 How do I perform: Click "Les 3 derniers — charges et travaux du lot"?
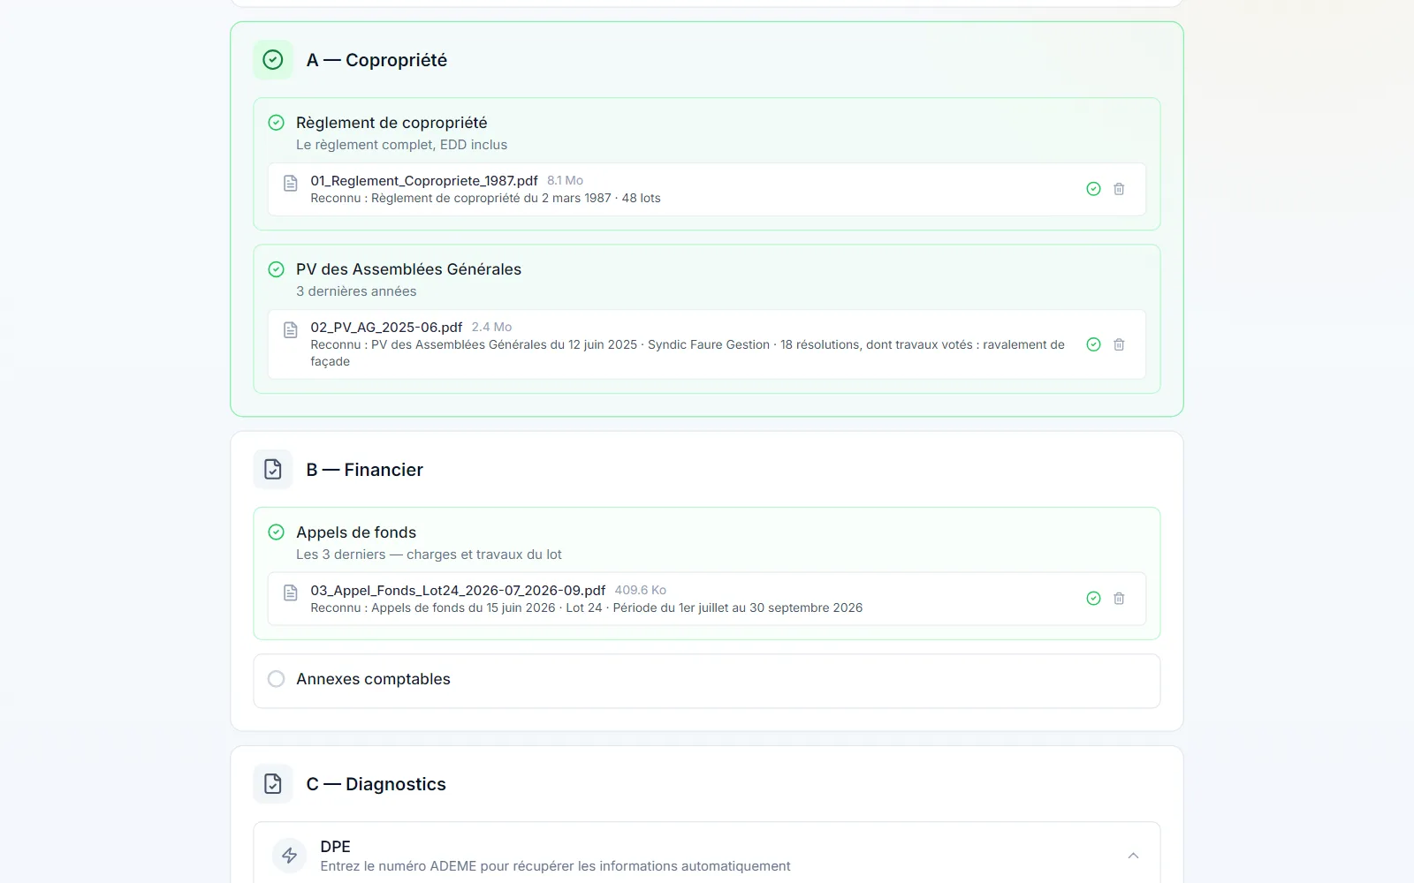click(x=429, y=555)
